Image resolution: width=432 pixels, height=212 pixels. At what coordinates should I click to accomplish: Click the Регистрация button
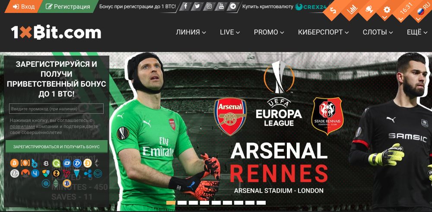[x=68, y=6]
